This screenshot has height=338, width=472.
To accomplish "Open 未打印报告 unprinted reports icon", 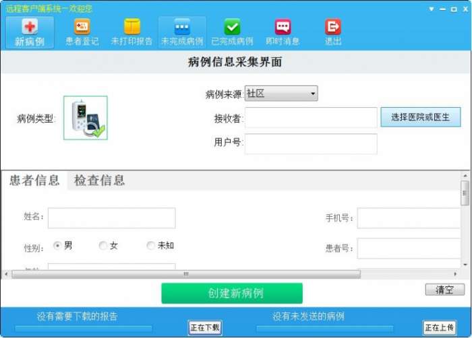I will (132, 32).
